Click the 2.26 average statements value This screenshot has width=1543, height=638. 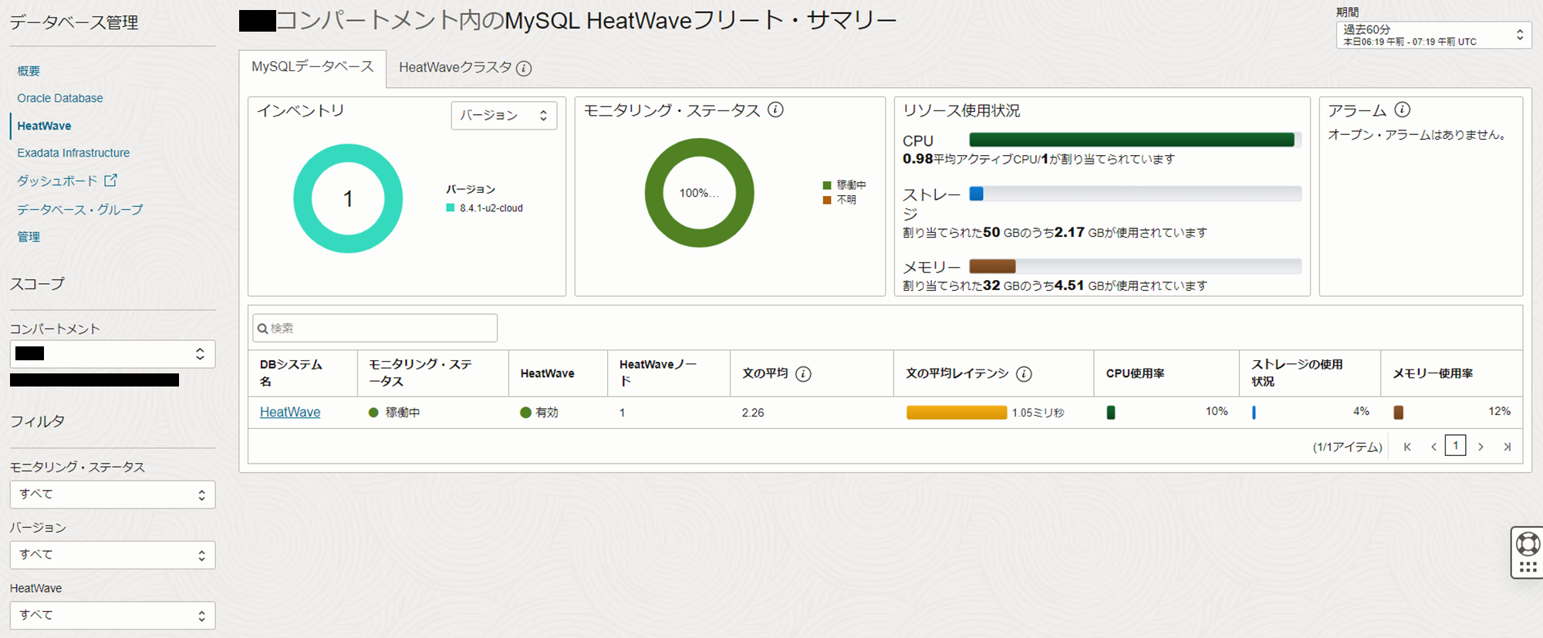pos(753,413)
